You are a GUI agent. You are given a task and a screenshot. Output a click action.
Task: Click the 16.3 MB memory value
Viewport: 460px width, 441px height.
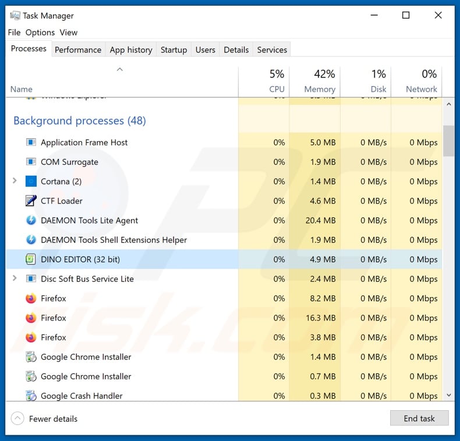[x=320, y=318]
